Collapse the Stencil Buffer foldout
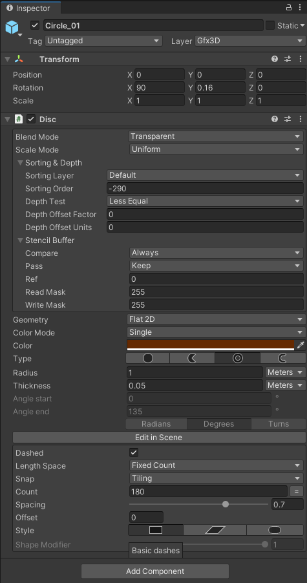The width and height of the screenshot is (307, 583). click(x=21, y=240)
